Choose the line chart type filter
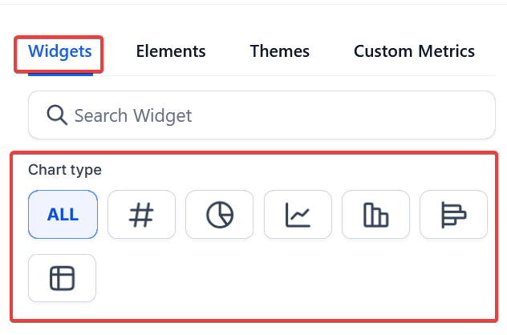The height and width of the screenshot is (335, 507). [x=298, y=214]
